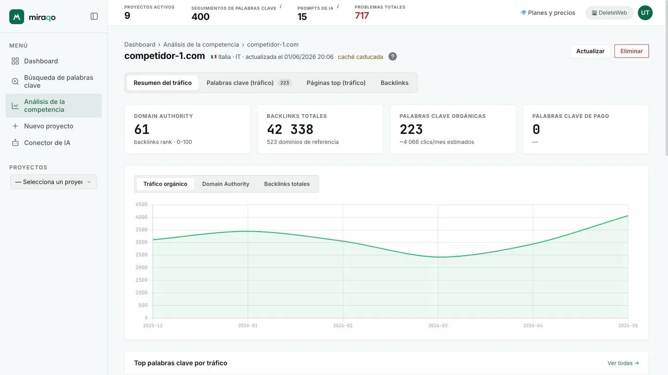Click the caché caducada status label

360,57
